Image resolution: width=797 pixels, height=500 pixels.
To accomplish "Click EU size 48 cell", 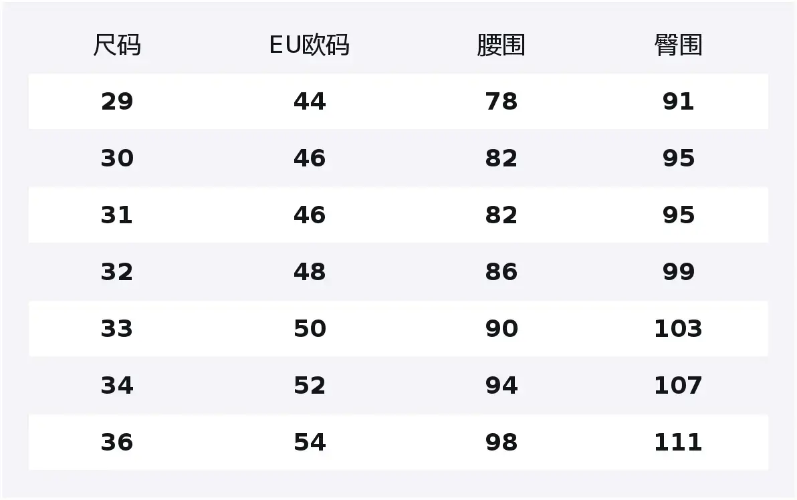I will tap(310, 272).
